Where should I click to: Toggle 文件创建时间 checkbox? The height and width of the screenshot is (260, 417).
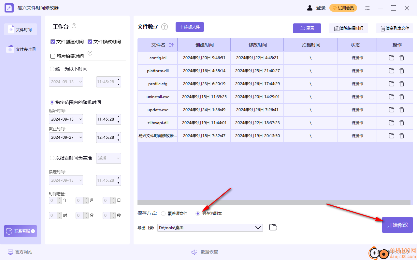(x=53, y=42)
